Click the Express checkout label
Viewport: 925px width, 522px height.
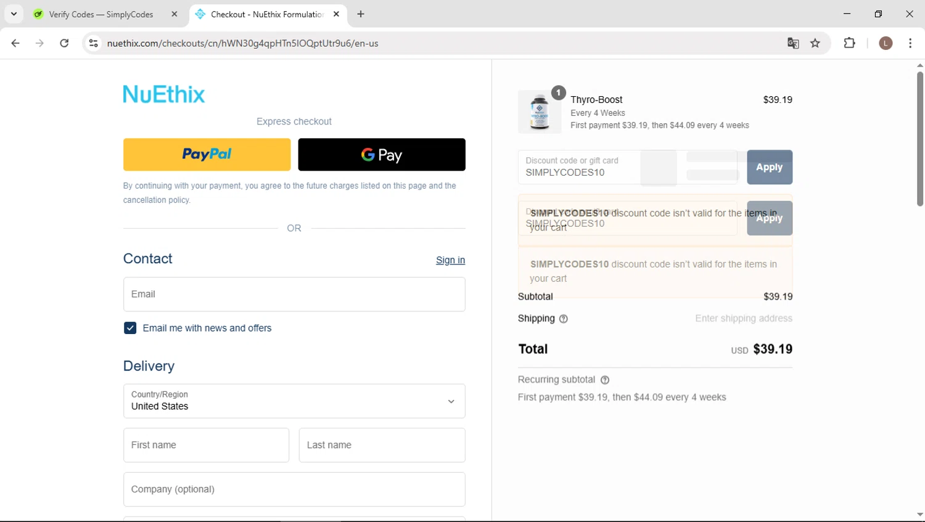pyautogui.click(x=294, y=121)
